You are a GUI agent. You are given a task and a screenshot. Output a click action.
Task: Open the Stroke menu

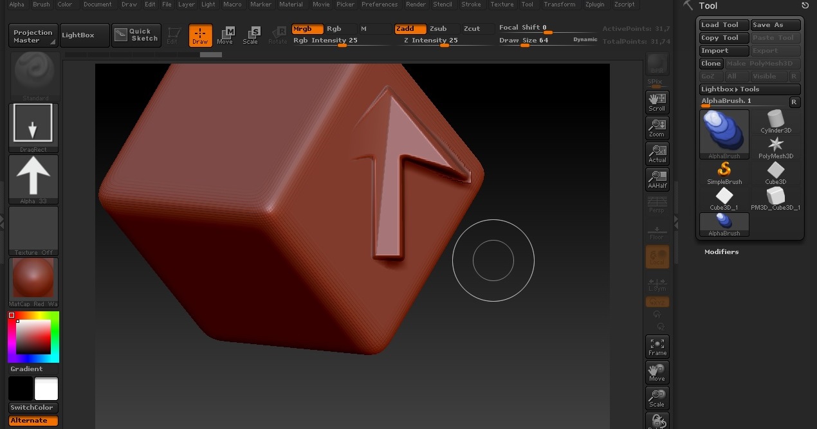pos(471,5)
